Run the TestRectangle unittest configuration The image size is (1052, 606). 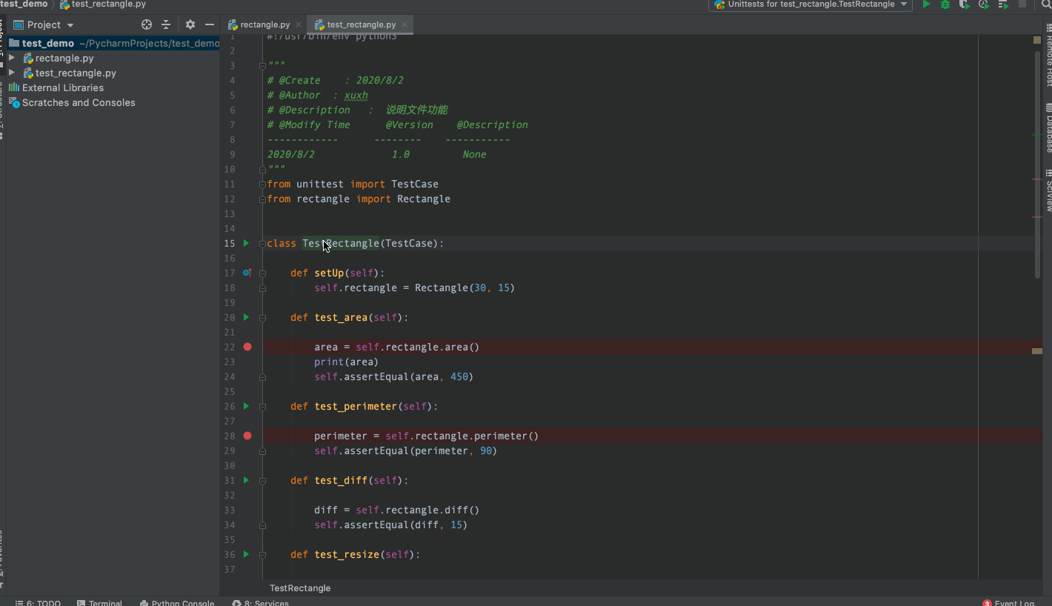pyautogui.click(x=926, y=4)
